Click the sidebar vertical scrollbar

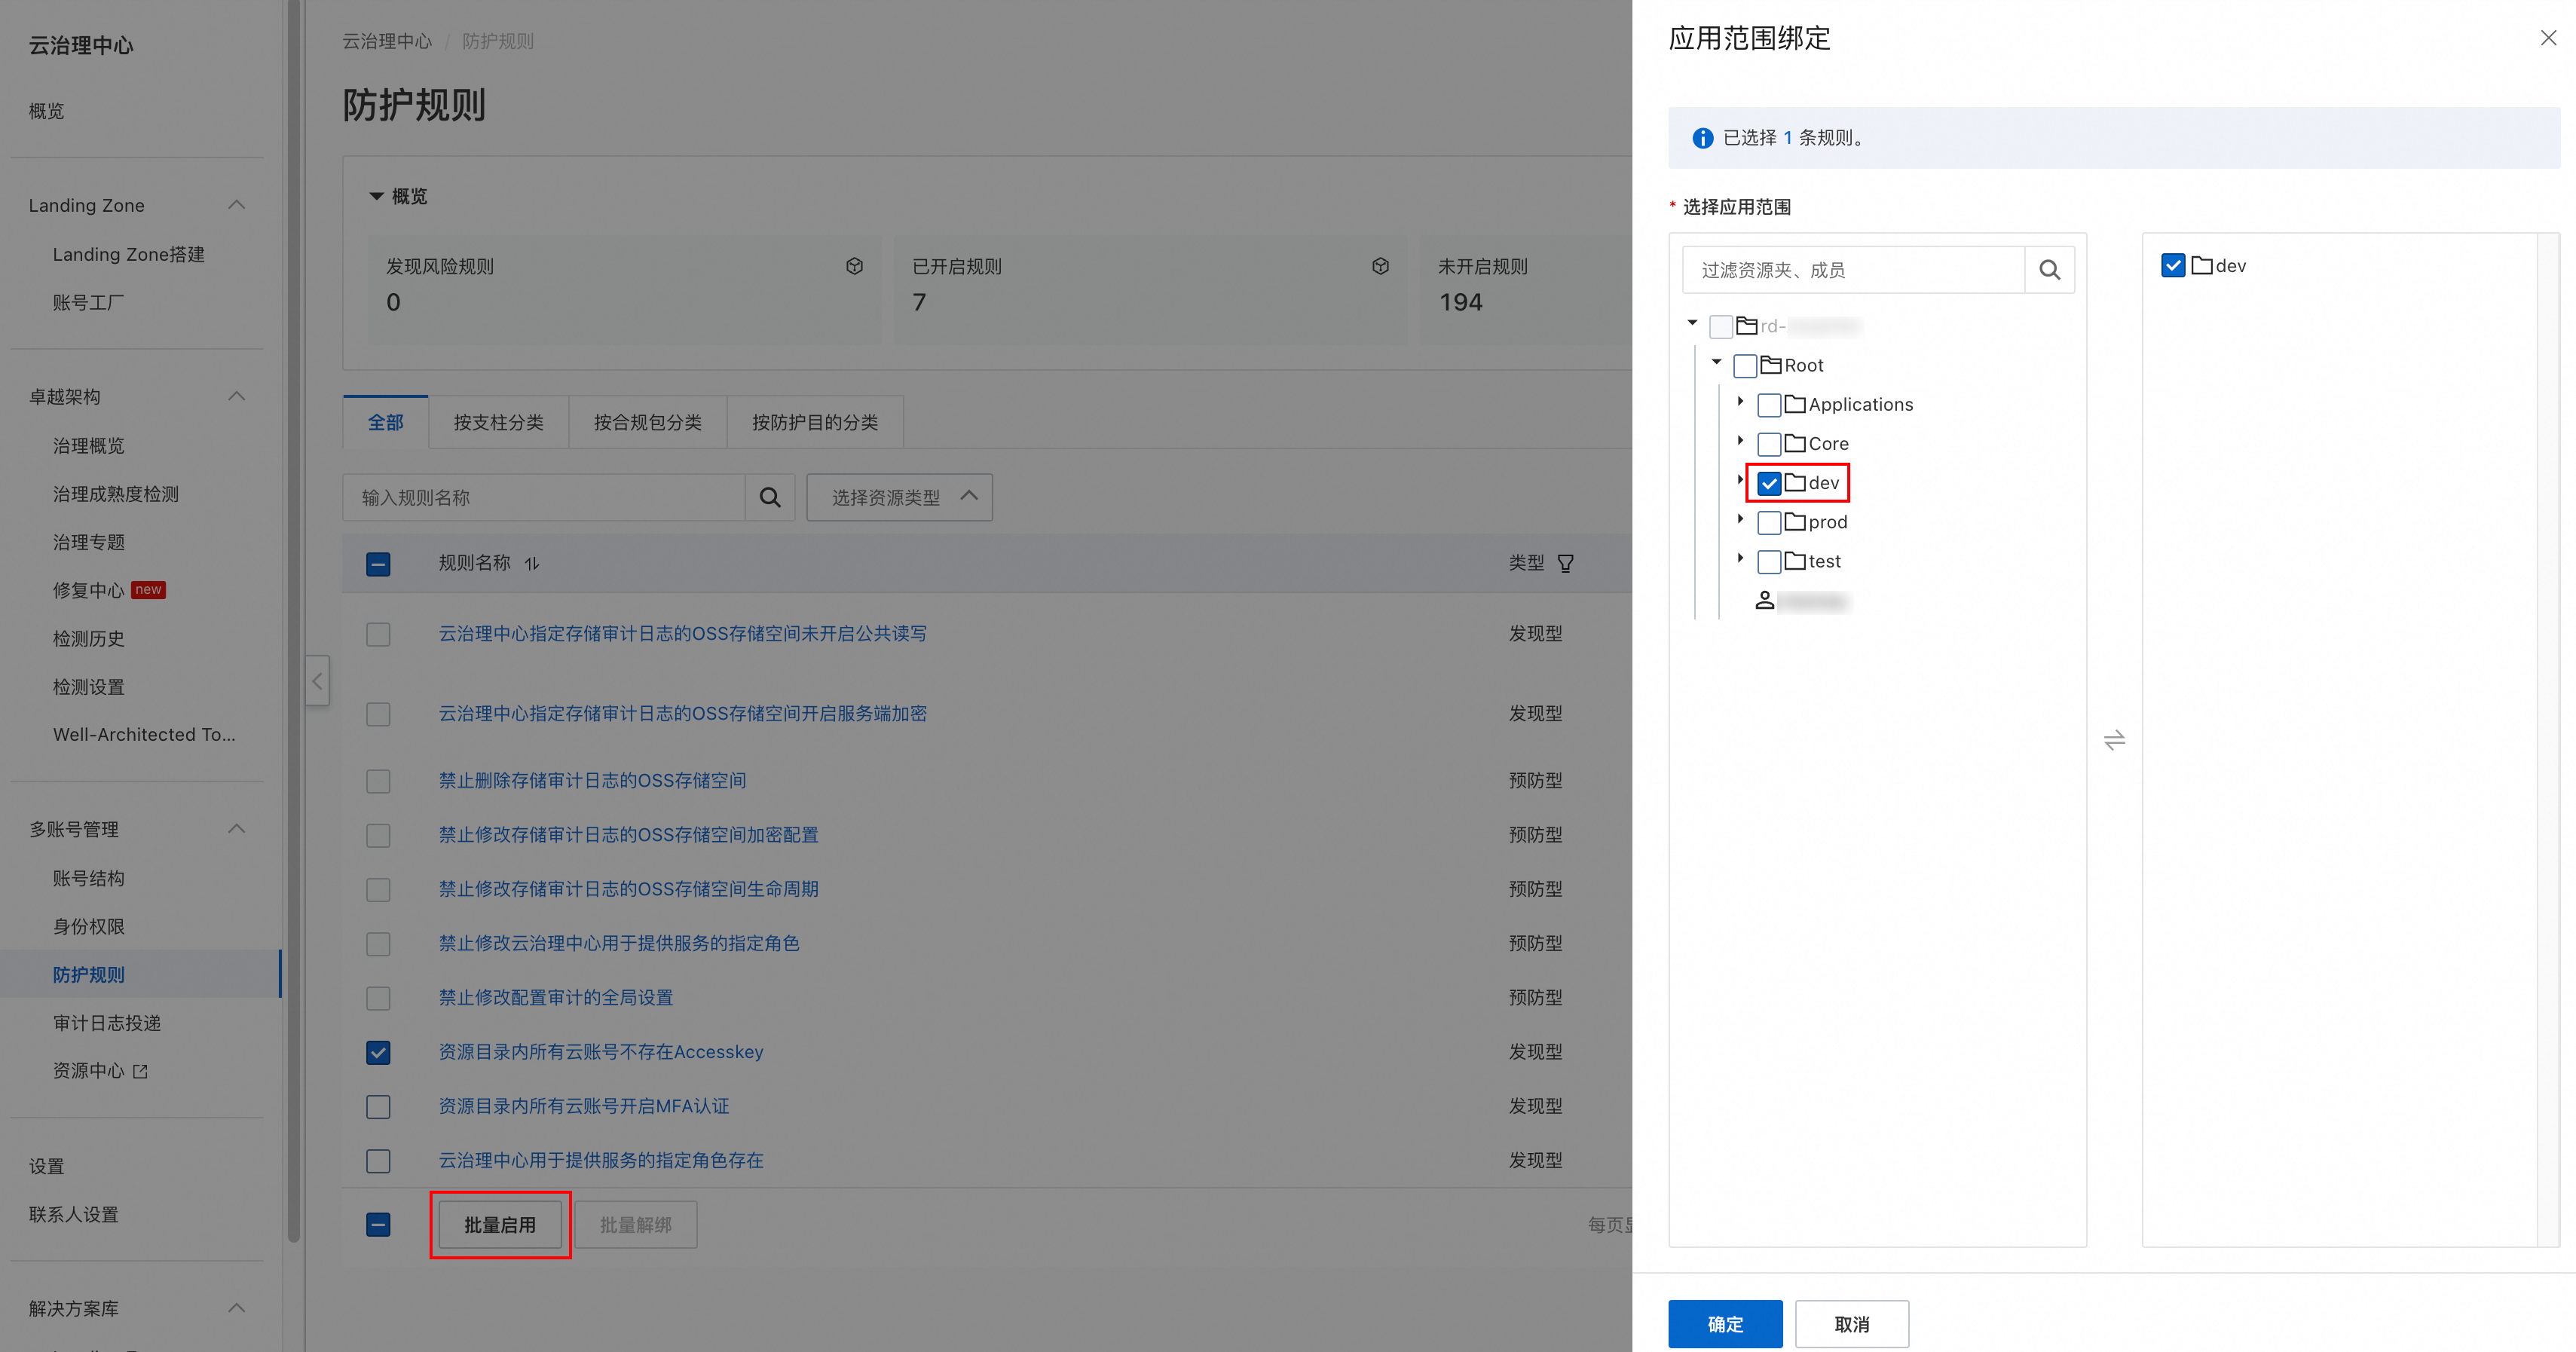click(294, 620)
